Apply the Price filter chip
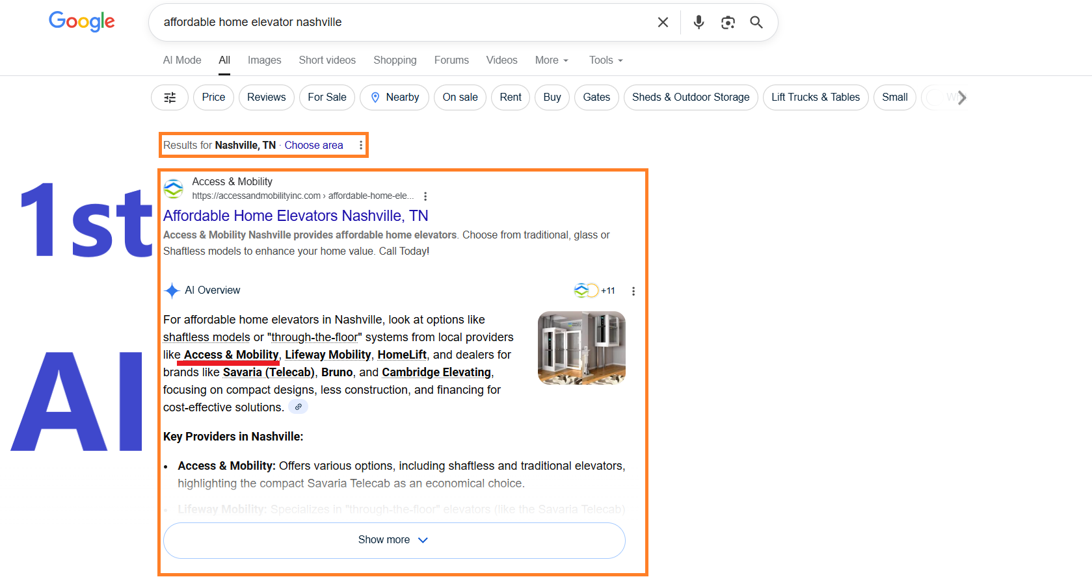Image resolution: width=1092 pixels, height=577 pixels. [213, 97]
